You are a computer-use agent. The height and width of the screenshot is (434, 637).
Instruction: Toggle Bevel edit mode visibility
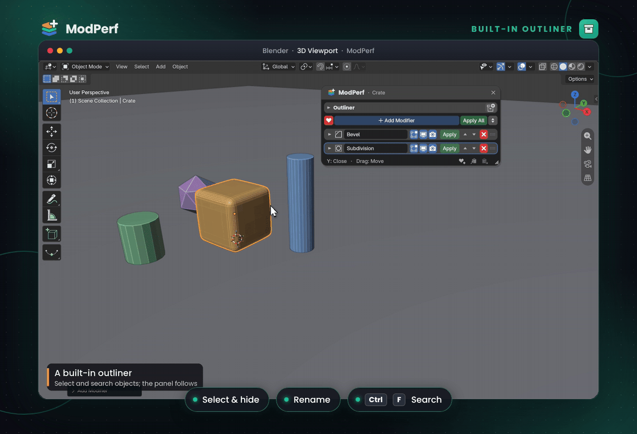[414, 135]
